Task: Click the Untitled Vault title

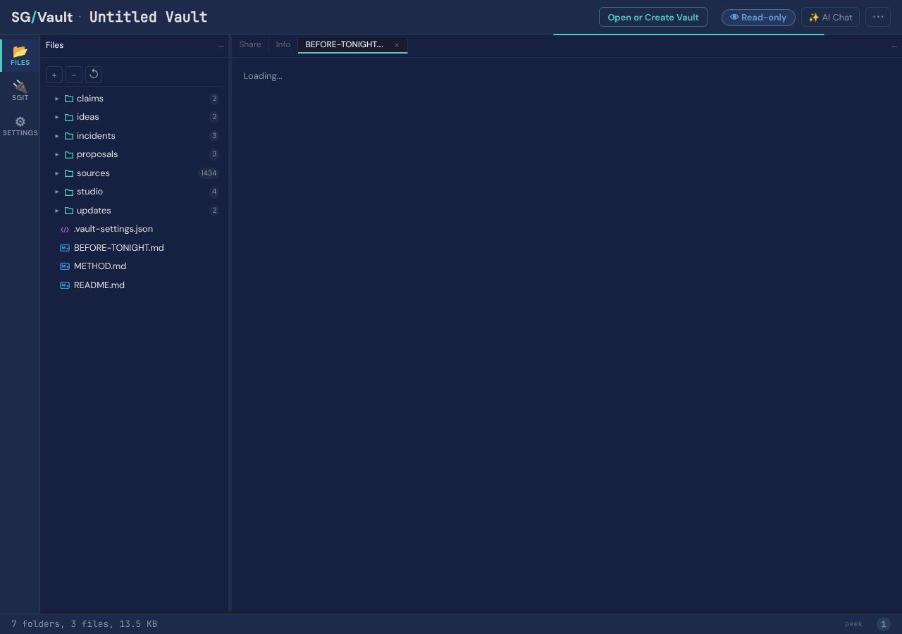Action: coord(148,17)
